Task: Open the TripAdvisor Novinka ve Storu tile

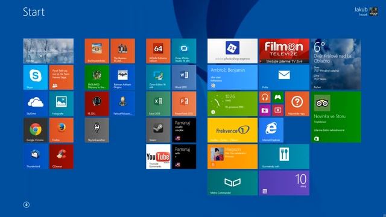Action: [x=336, y=117]
